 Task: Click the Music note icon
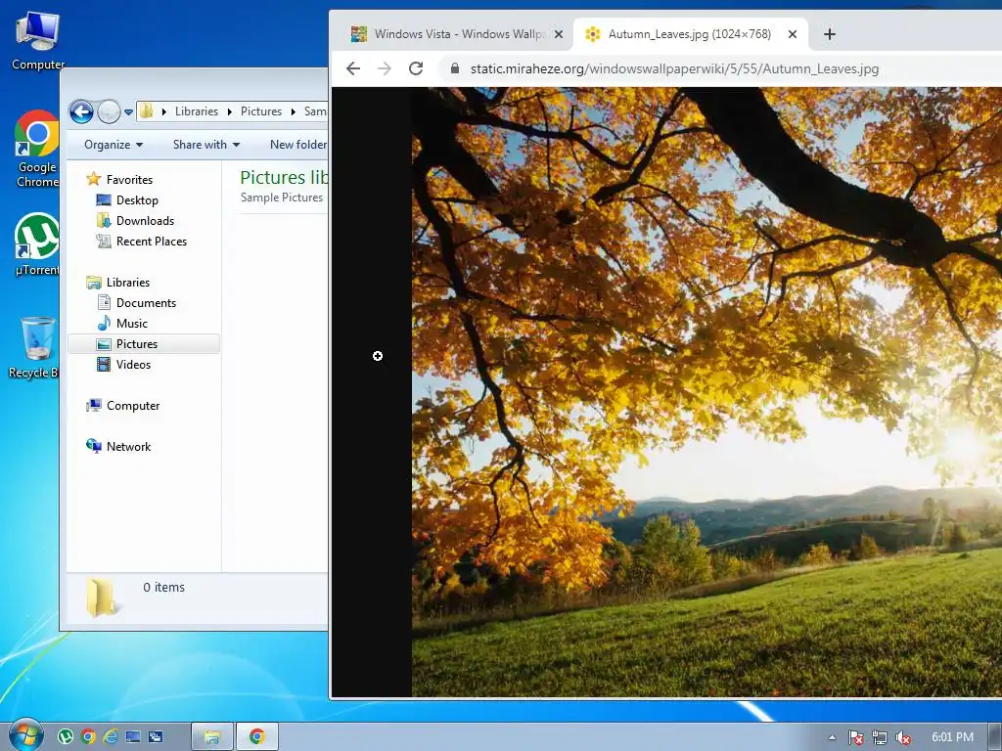click(x=104, y=323)
